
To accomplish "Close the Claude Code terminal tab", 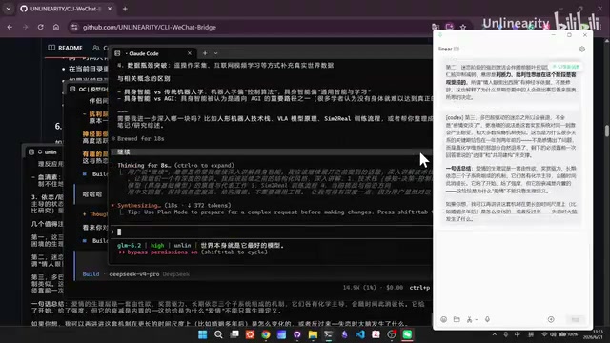I will [190, 53].
